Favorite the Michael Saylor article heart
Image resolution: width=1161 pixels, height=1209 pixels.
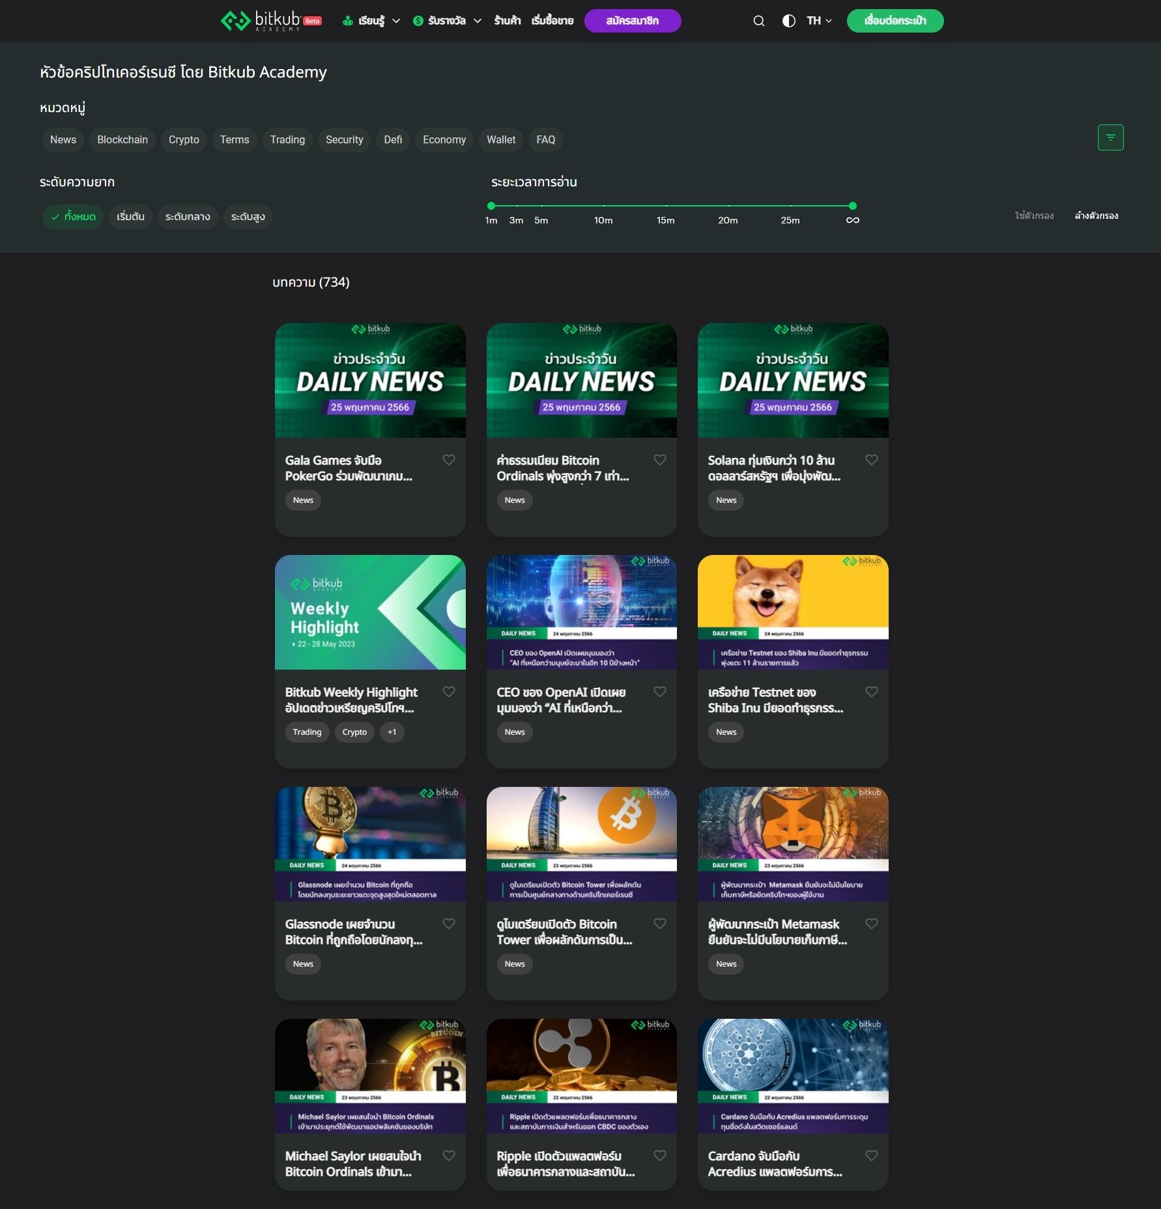point(449,1156)
